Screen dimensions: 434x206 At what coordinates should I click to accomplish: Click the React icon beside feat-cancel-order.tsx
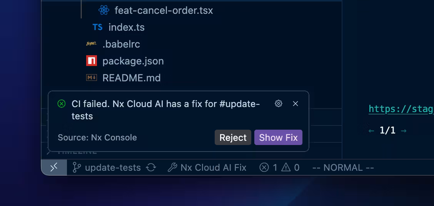(103, 10)
